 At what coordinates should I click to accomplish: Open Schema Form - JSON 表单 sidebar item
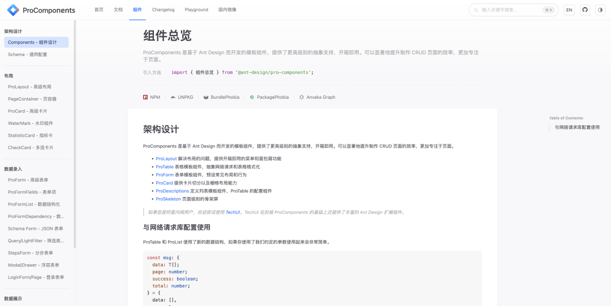click(x=36, y=229)
